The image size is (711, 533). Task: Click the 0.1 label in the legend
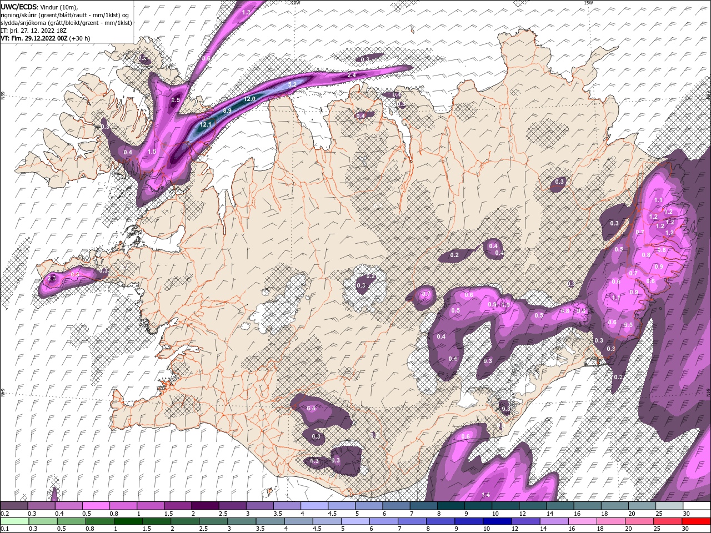[4, 529]
